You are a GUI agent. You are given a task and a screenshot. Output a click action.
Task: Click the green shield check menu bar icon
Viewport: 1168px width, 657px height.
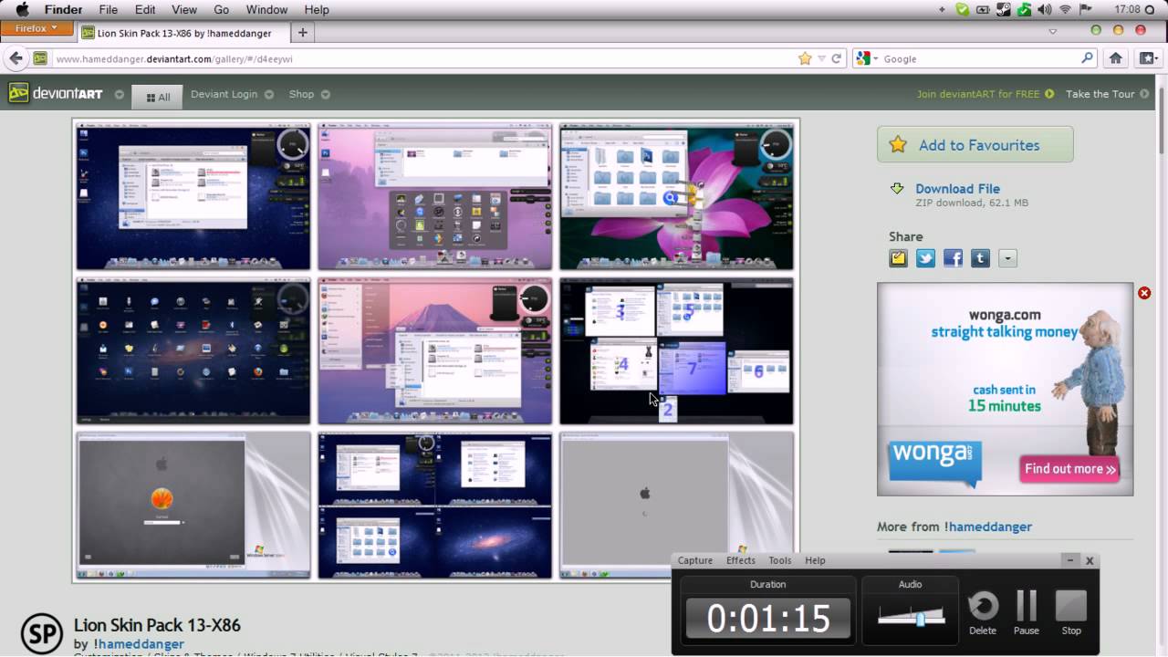pyautogui.click(x=962, y=9)
